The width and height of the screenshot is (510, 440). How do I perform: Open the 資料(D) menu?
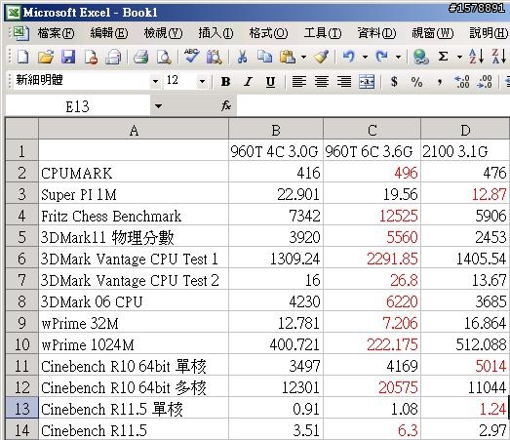[376, 33]
